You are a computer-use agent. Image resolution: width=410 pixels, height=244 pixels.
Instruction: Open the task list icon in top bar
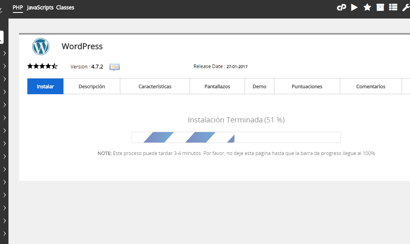click(x=393, y=7)
